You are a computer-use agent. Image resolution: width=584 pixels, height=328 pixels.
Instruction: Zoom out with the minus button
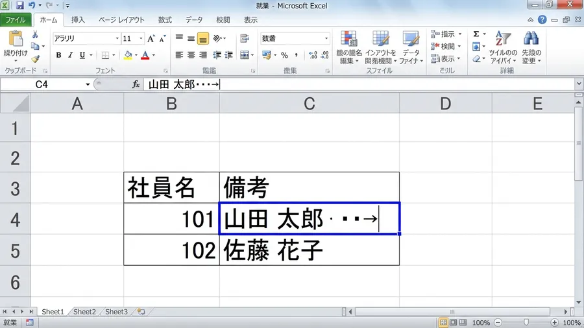tap(498, 322)
